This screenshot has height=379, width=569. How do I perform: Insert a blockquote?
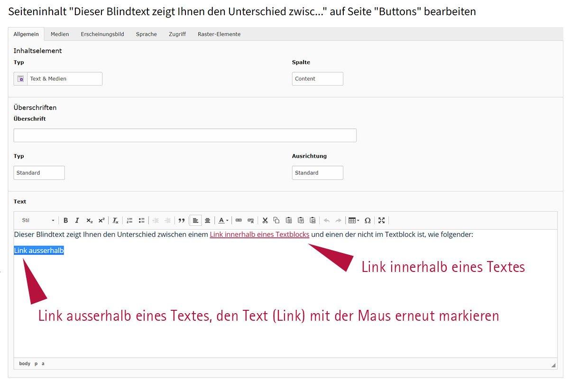tap(182, 220)
